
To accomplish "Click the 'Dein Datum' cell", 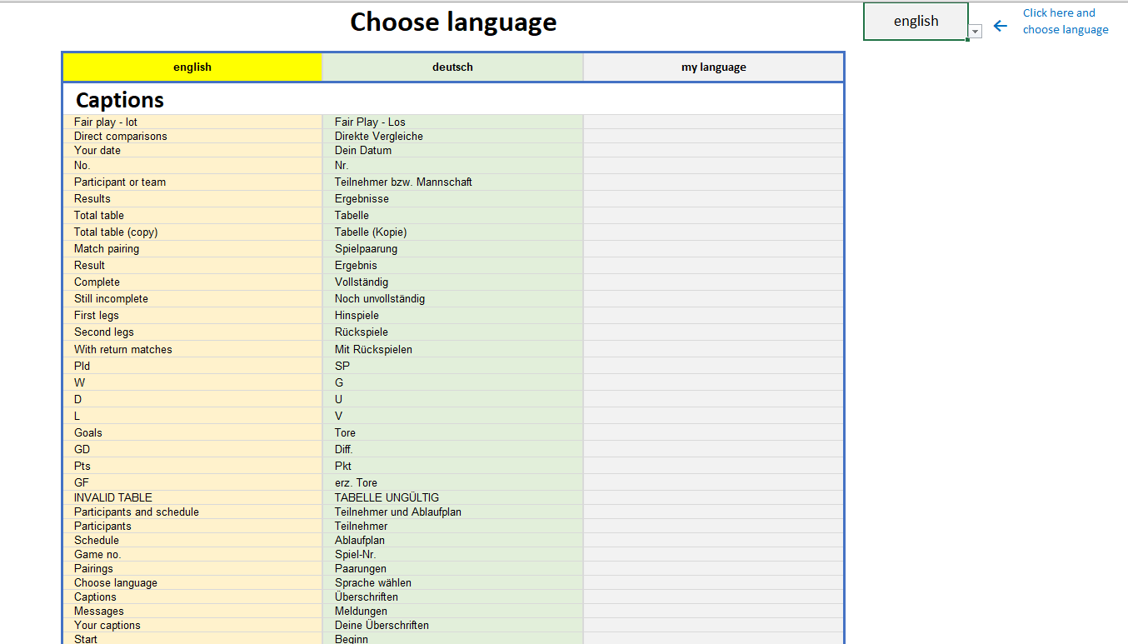I will (452, 150).
